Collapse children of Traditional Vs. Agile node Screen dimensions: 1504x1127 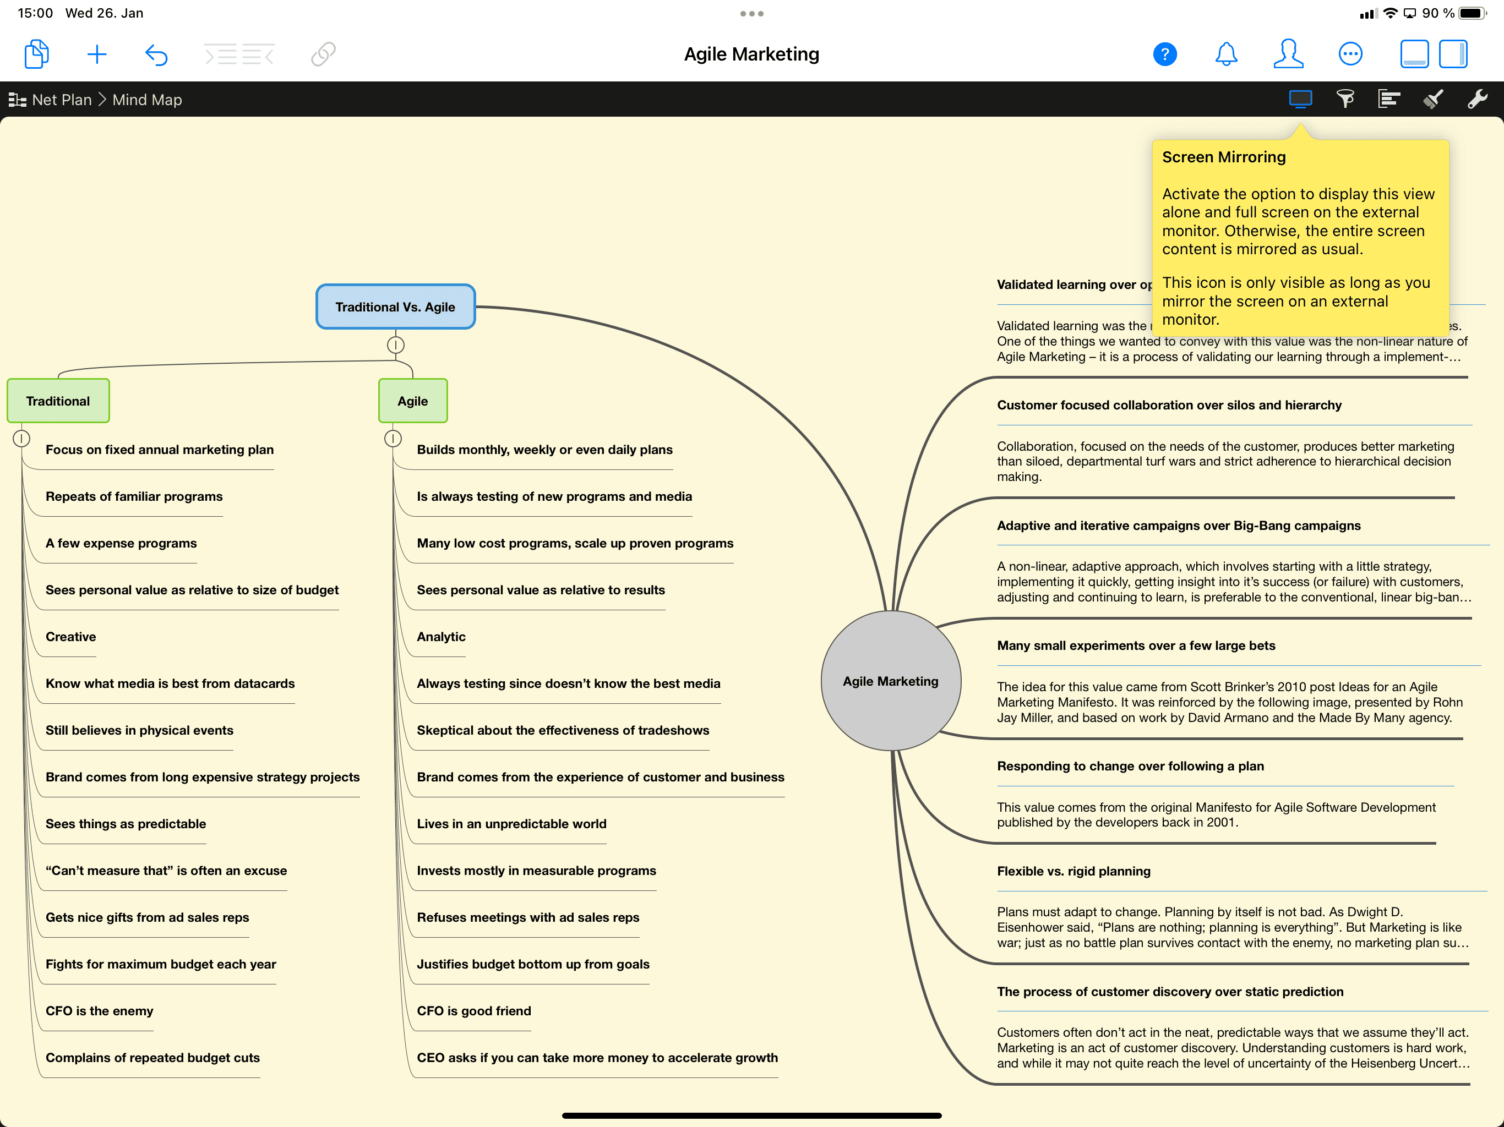(395, 344)
